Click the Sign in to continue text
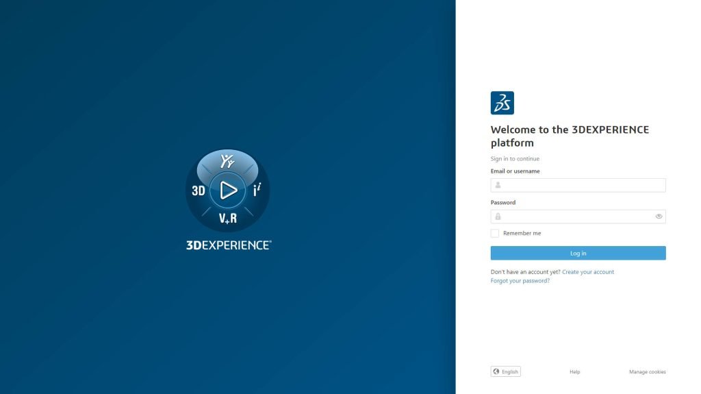The image size is (701, 394). 515,158
